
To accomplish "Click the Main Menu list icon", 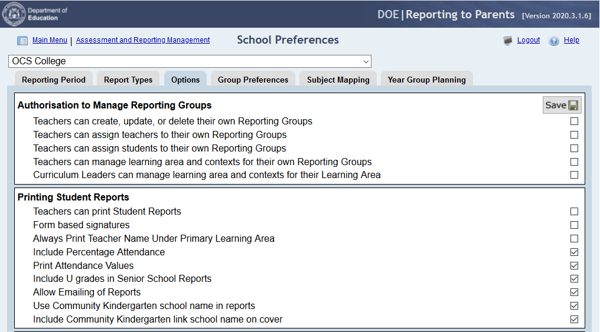I will tap(22, 41).
